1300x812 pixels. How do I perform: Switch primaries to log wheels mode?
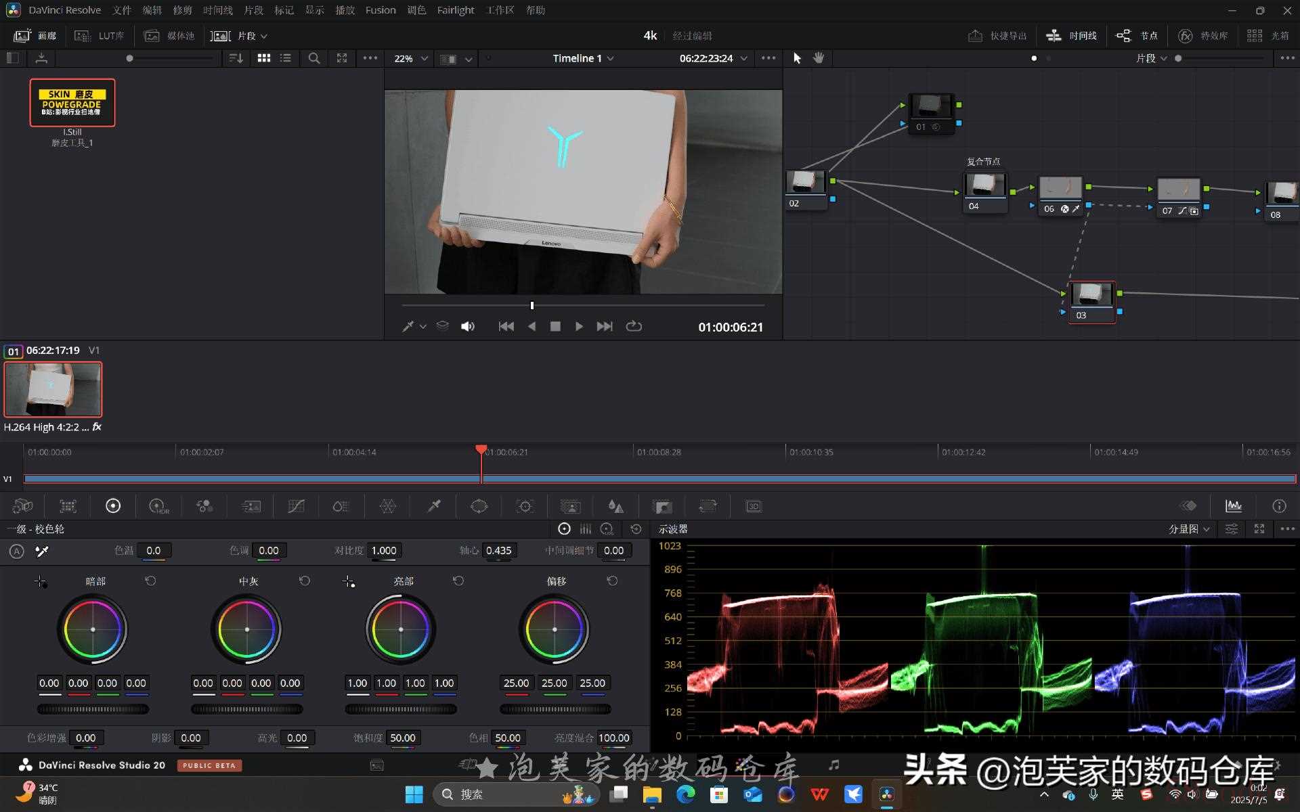(607, 529)
